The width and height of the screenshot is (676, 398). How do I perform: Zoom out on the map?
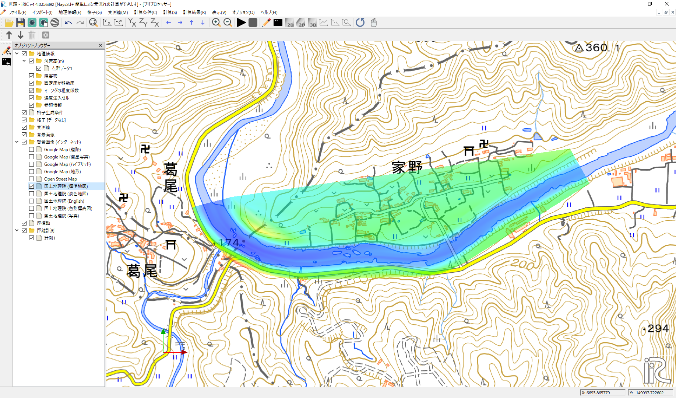coord(228,23)
